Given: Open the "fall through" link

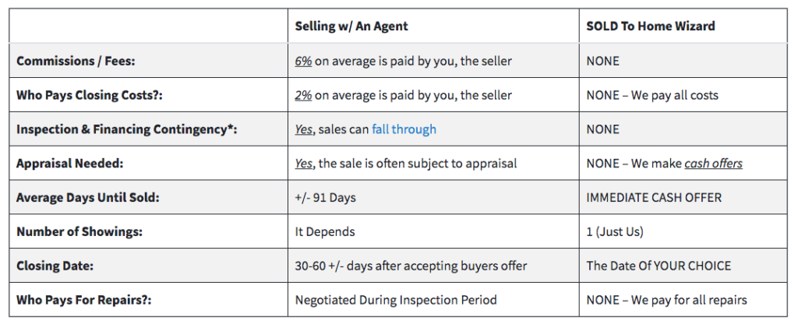Looking at the screenshot, I should coord(404,129).
